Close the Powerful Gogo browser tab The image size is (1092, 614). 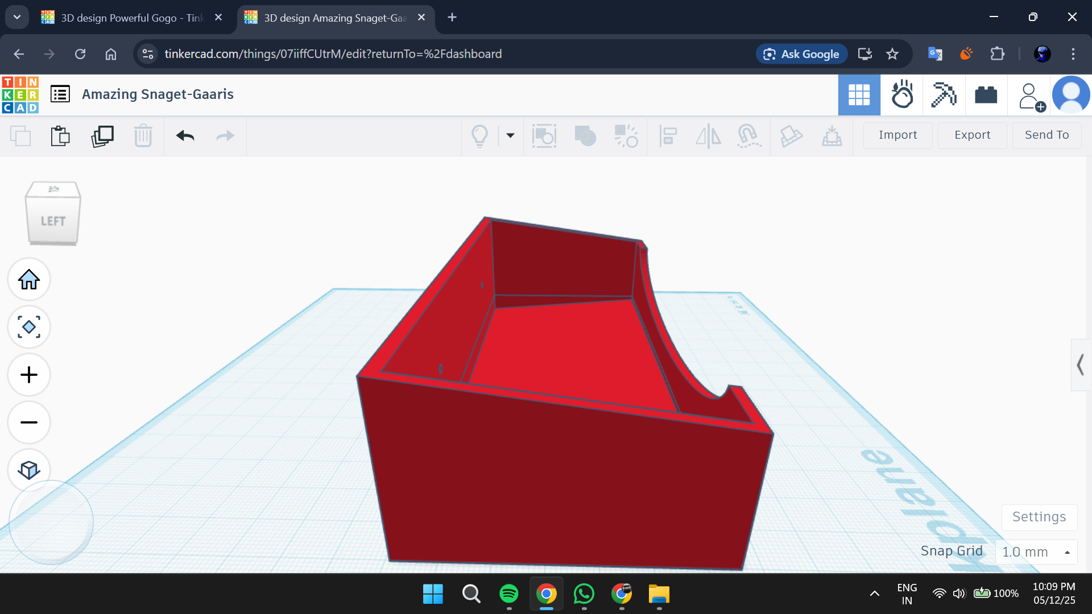pyautogui.click(x=218, y=18)
